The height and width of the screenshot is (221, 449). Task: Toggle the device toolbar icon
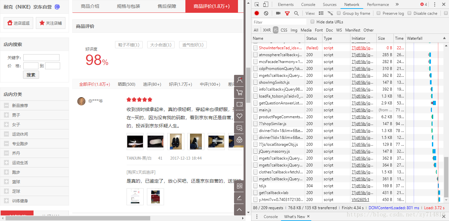click(266, 5)
